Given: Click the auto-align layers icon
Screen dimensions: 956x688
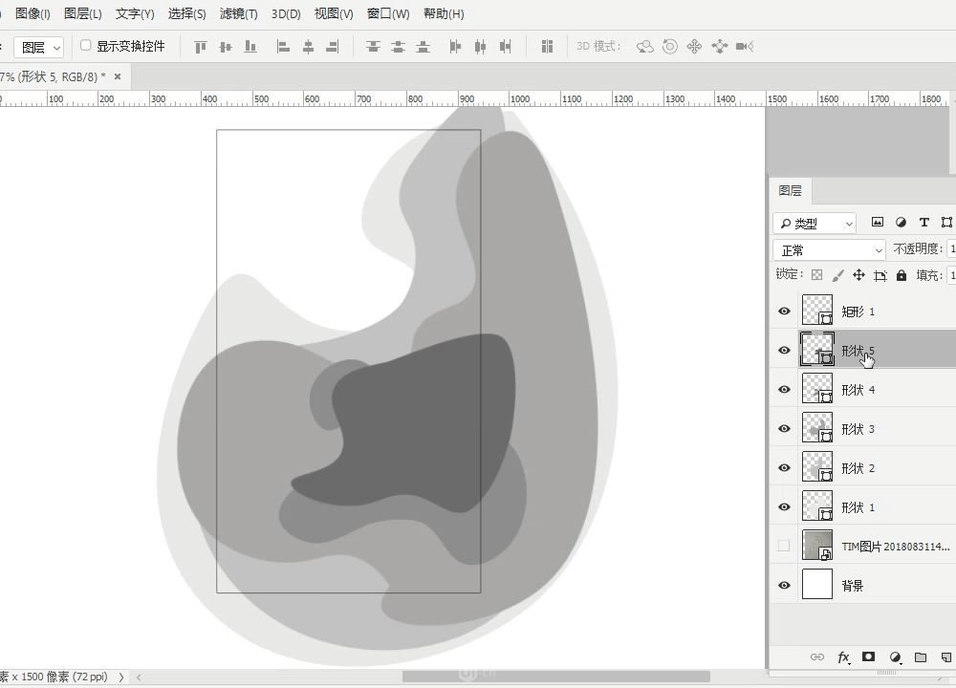Looking at the screenshot, I should tap(547, 46).
